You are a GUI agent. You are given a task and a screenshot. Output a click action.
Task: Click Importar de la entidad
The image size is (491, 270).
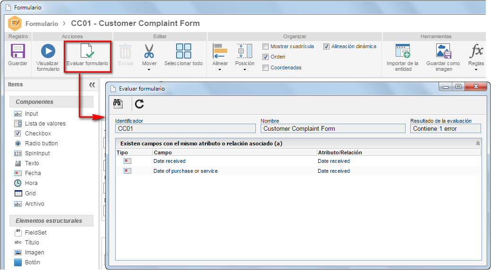tap(402, 58)
